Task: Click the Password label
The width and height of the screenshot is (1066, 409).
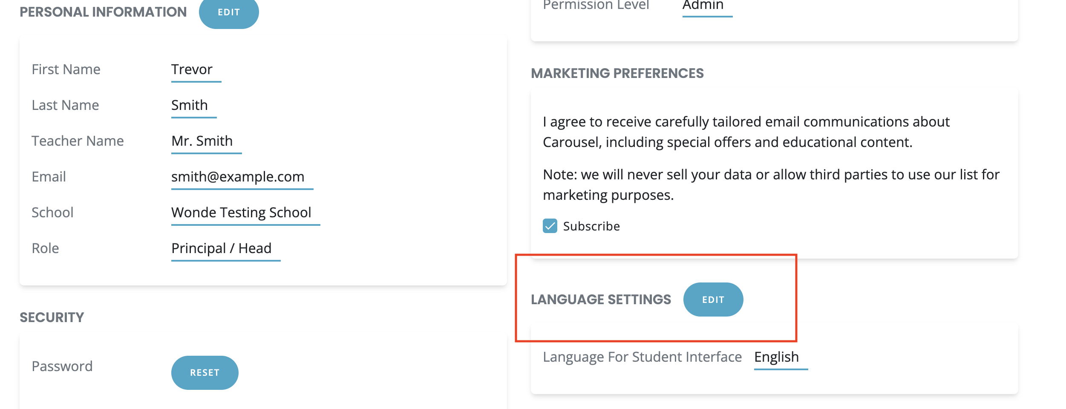Action: [62, 366]
